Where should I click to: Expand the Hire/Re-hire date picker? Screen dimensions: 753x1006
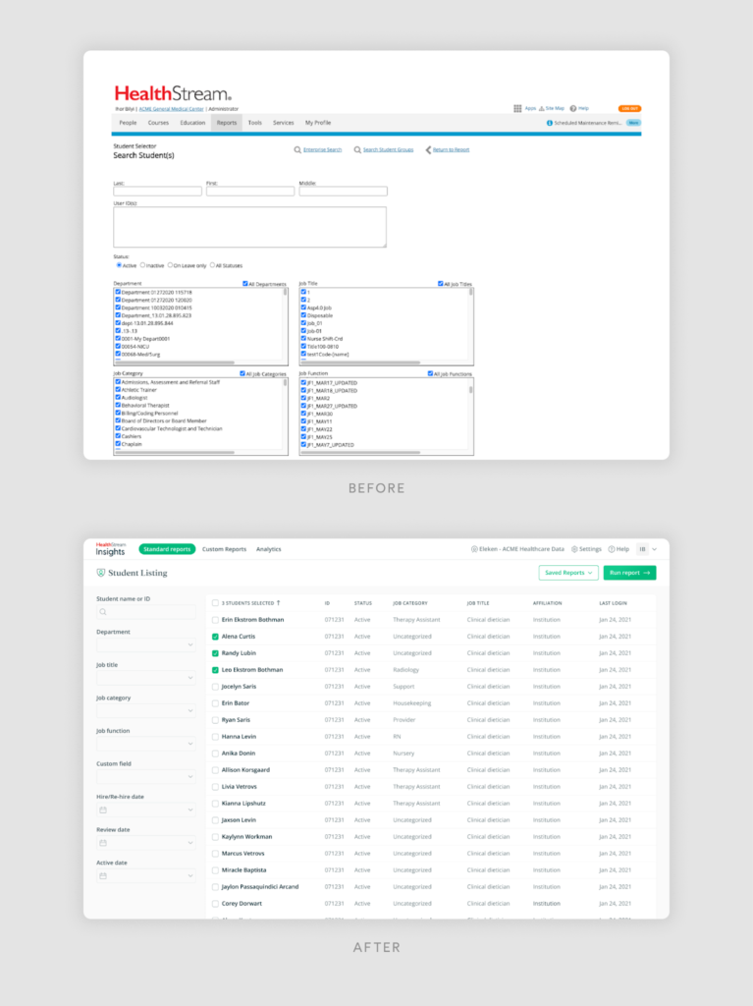(189, 810)
